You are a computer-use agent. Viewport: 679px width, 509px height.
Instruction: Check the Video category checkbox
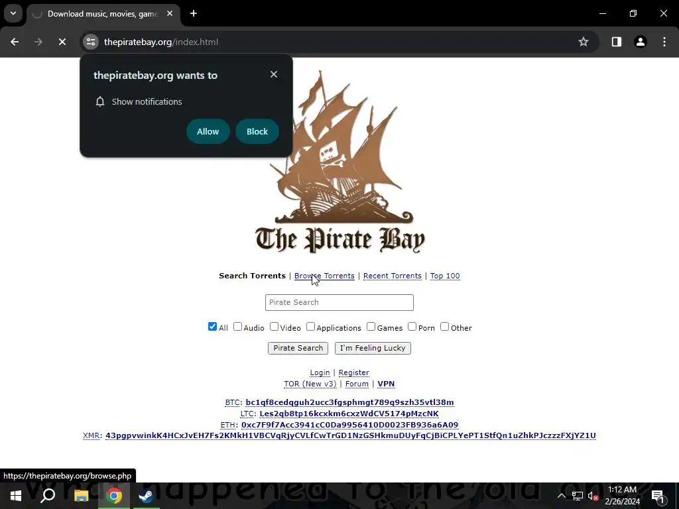(274, 327)
